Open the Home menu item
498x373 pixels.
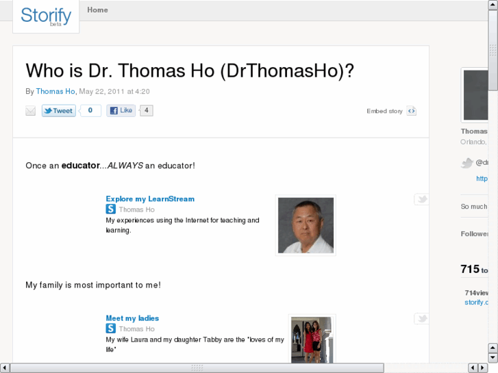point(97,10)
